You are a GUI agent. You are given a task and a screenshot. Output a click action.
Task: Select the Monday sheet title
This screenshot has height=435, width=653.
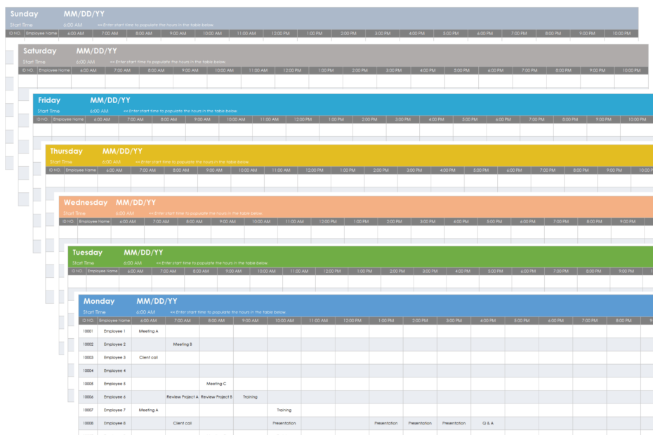point(99,301)
